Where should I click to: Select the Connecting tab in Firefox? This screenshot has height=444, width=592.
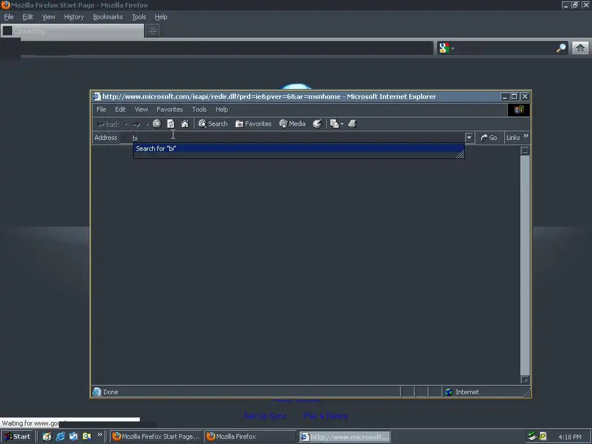pos(72,31)
